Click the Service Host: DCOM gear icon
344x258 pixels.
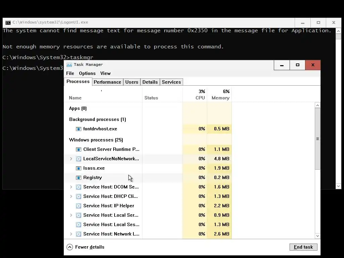pyautogui.click(x=78, y=187)
